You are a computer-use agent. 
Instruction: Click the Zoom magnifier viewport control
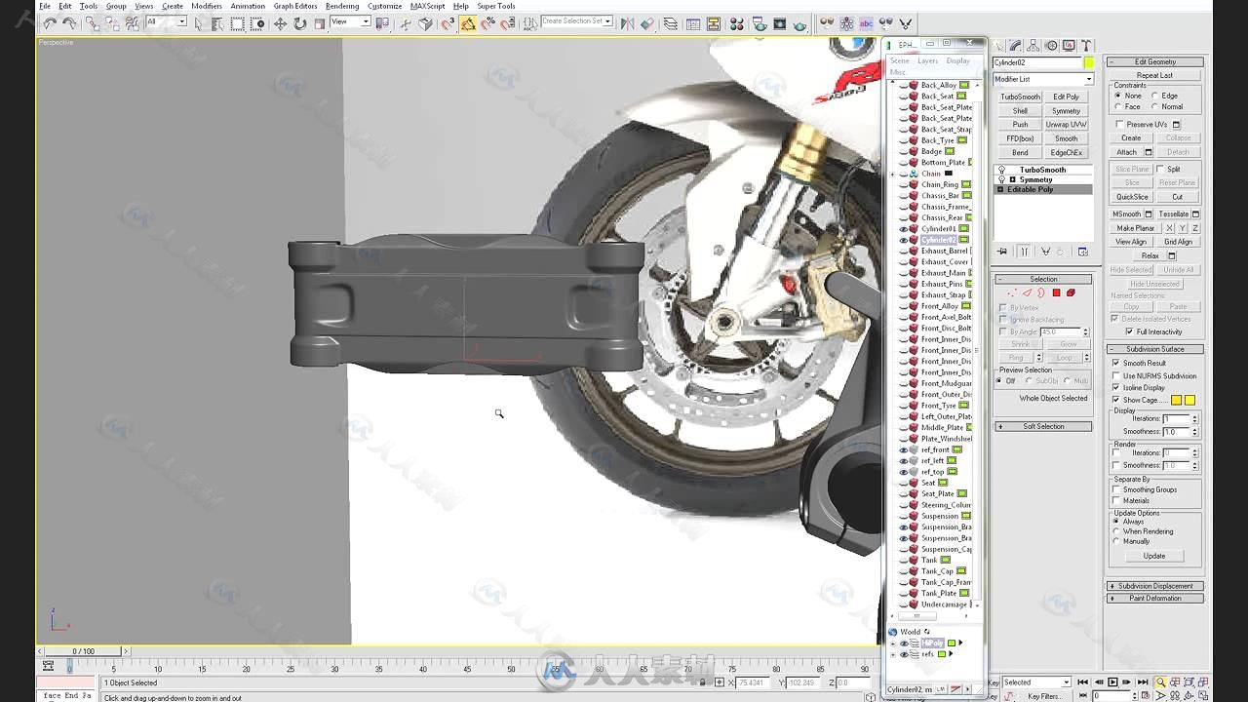click(x=1160, y=682)
